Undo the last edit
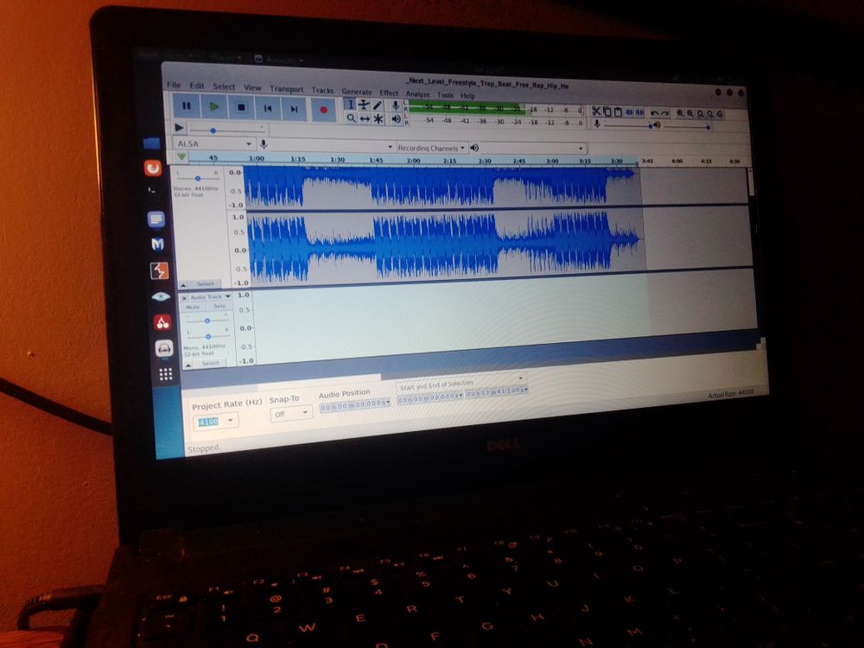Image resolution: width=864 pixels, height=648 pixels. [655, 113]
